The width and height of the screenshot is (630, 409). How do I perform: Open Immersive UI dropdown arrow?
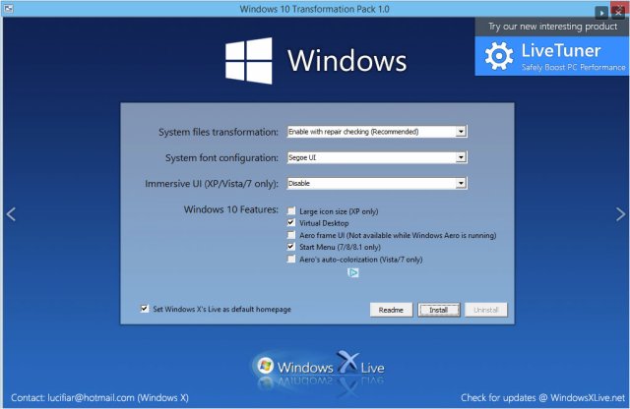click(x=461, y=184)
